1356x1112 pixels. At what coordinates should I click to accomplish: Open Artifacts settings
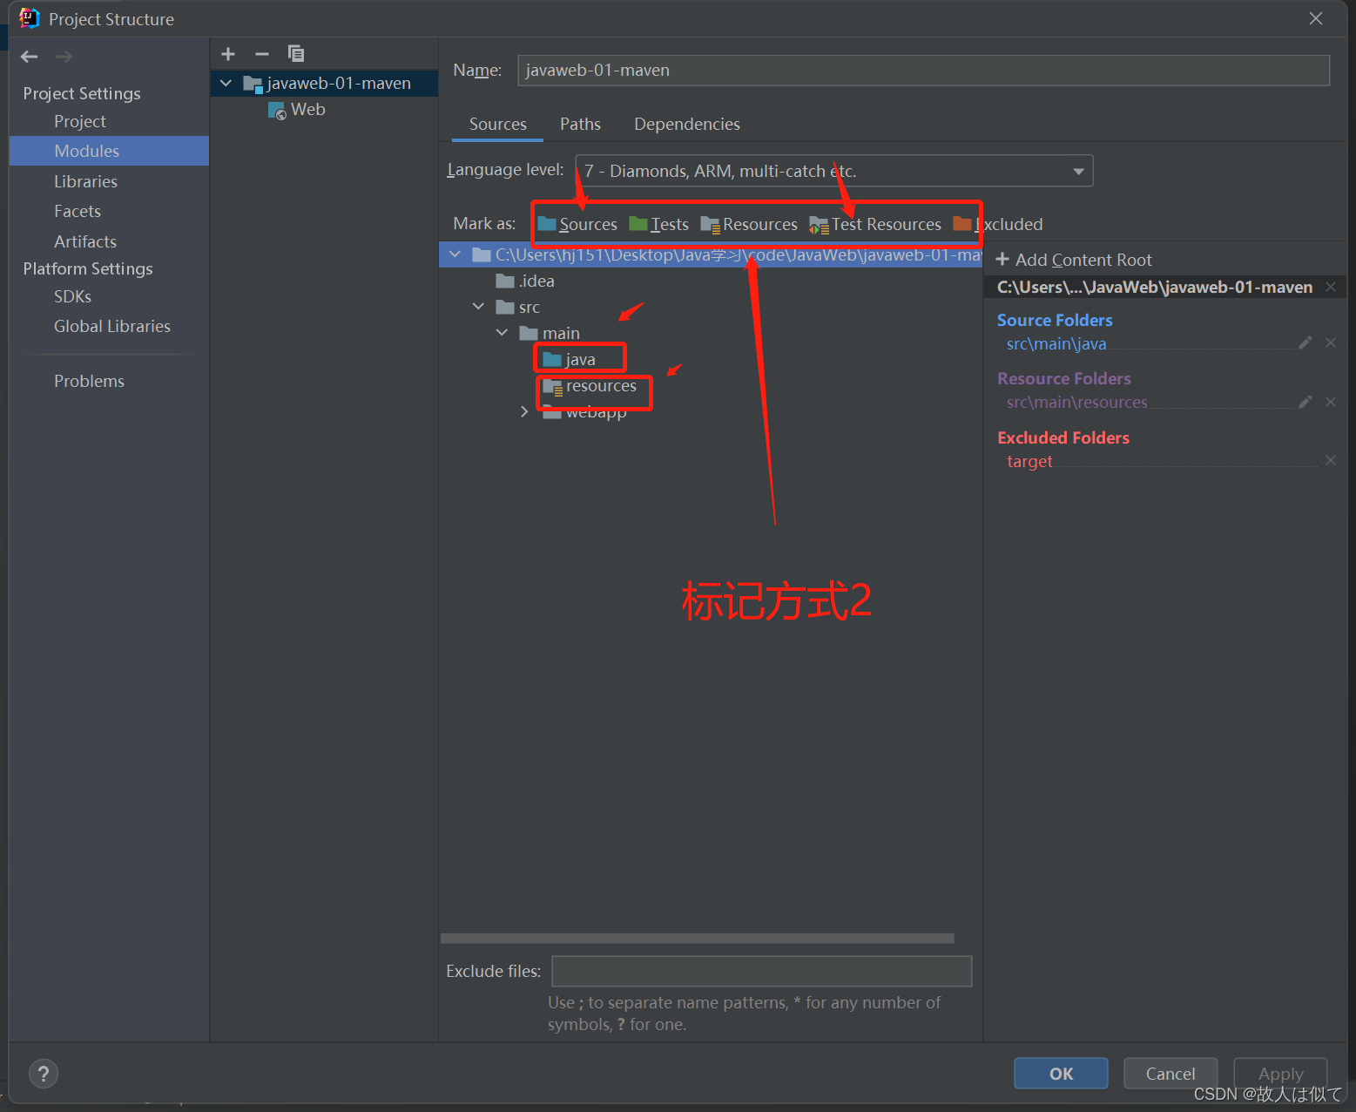[x=85, y=241]
